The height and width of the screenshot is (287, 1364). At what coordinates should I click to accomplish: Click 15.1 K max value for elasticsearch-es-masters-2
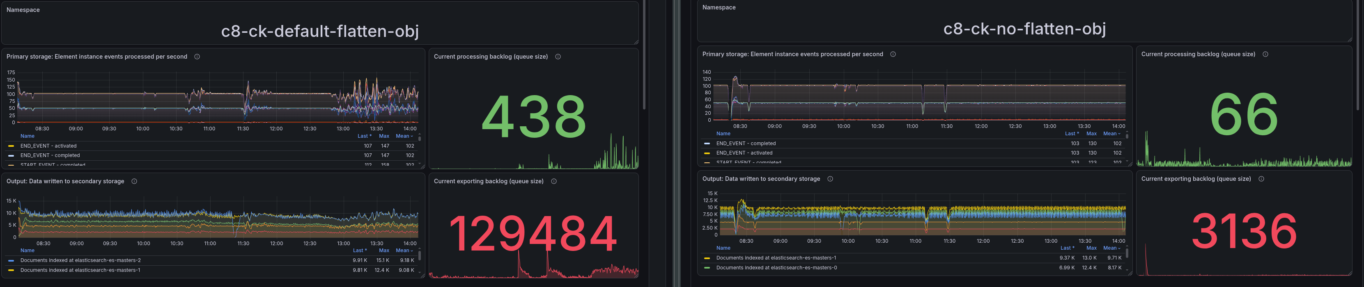tap(382, 260)
